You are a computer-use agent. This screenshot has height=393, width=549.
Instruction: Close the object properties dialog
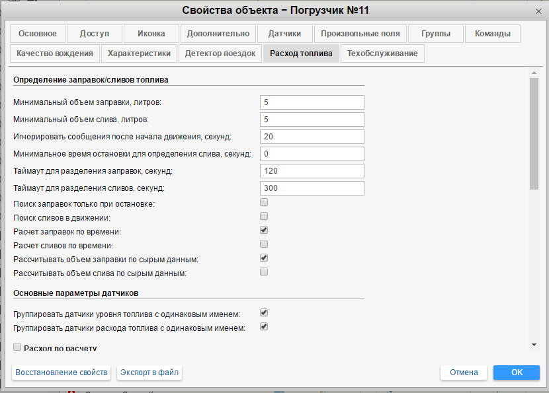pos(537,11)
